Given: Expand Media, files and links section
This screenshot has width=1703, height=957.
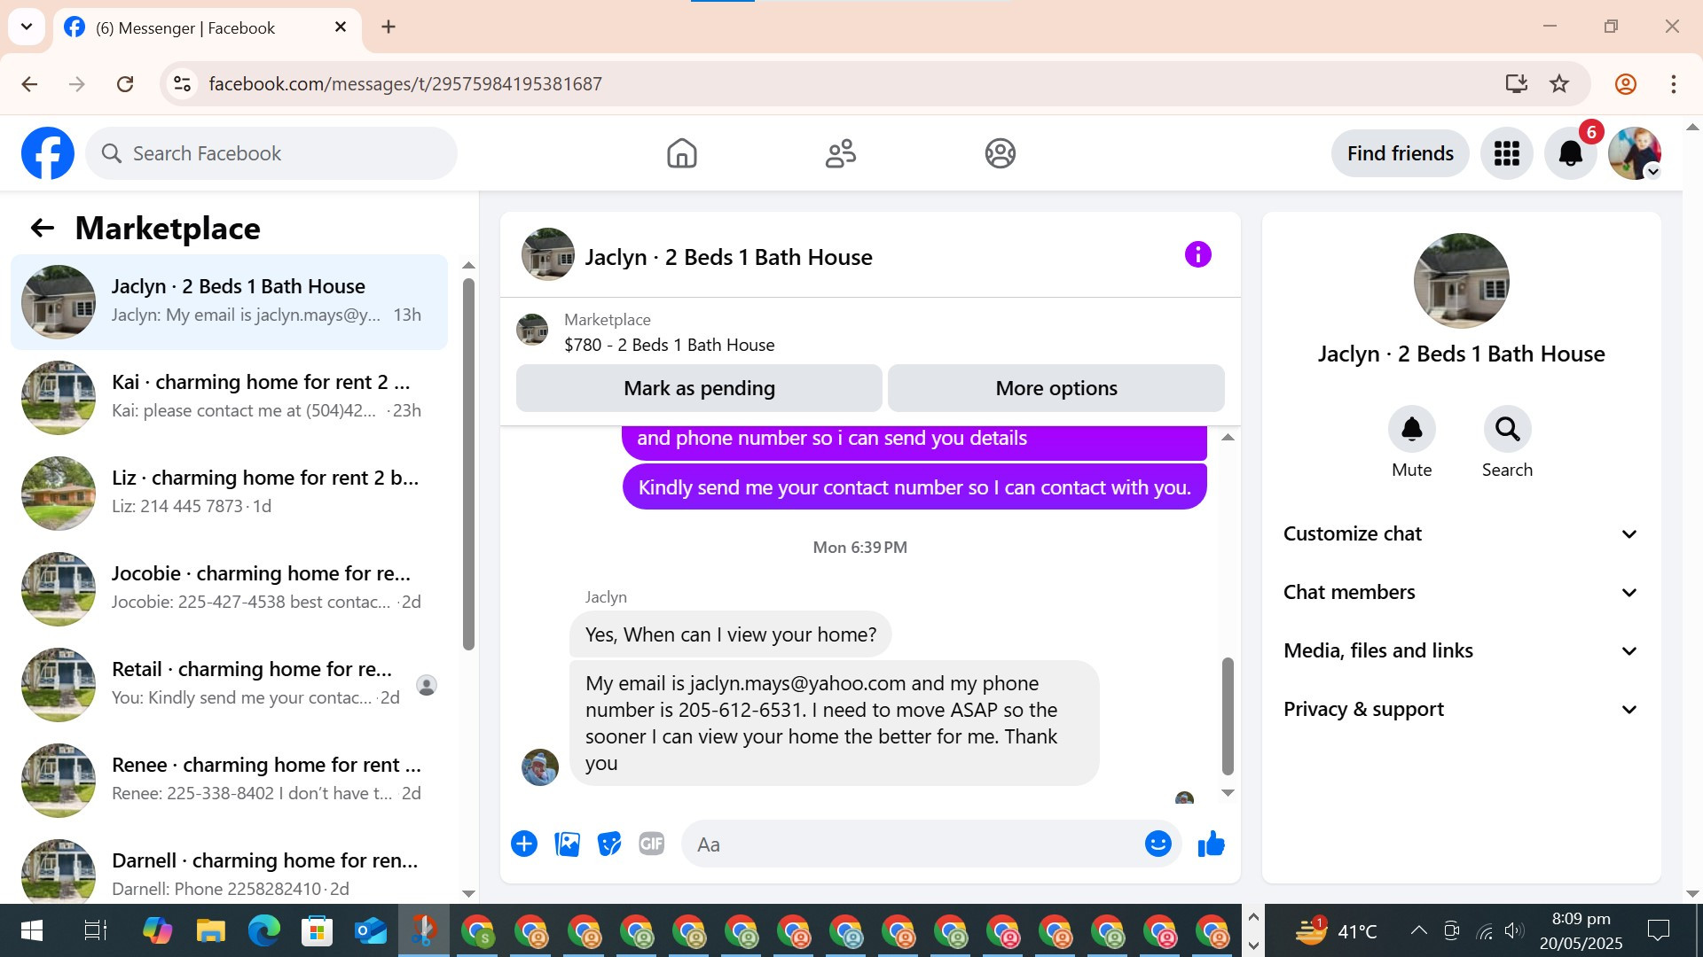Looking at the screenshot, I should click(1460, 650).
